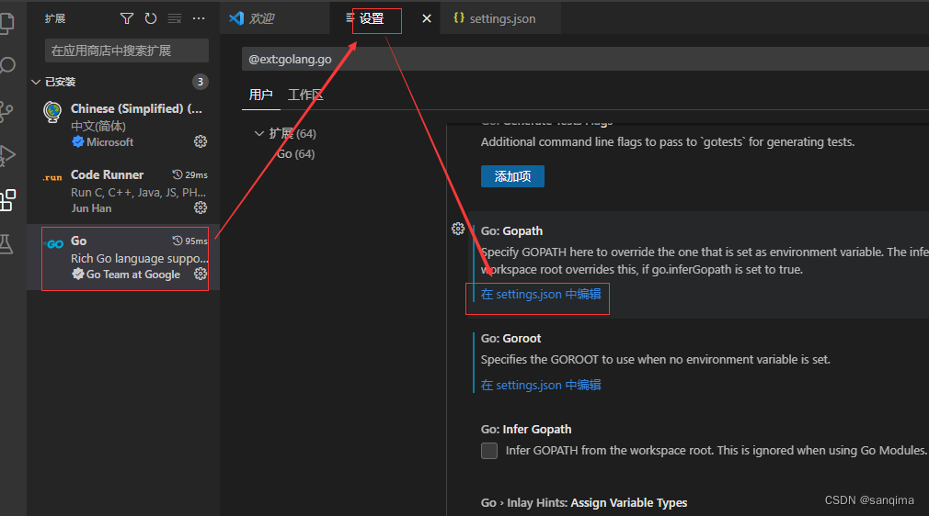Click the settings search field @ext:golang.go
Image resolution: width=929 pixels, height=516 pixels.
coord(585,59)
